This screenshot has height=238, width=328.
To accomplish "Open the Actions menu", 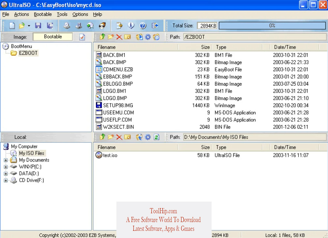I will [21, 14].
